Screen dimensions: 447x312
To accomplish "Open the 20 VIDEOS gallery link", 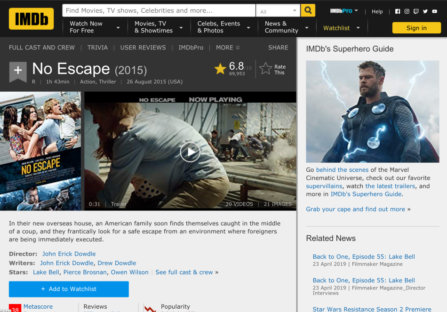I will point(239,204).
